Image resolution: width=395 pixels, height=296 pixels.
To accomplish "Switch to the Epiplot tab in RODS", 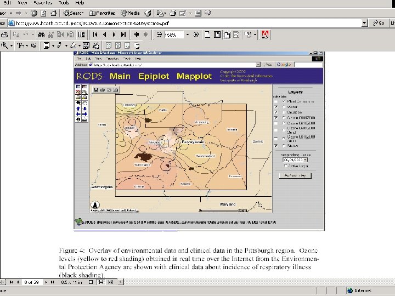I will tap(154, 76).
